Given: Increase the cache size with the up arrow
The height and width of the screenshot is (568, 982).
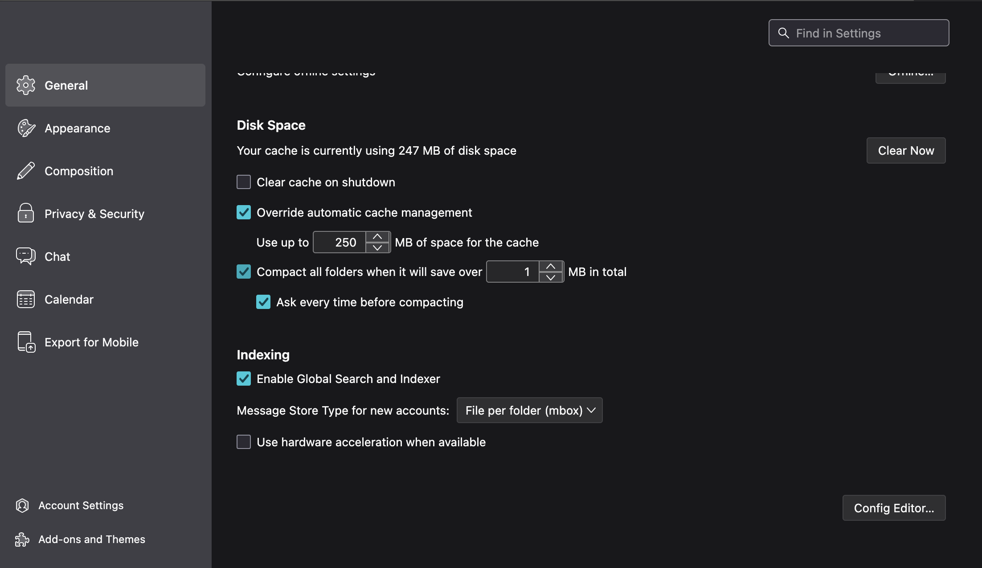Looking at the screenshot, I should coord(377,237).
